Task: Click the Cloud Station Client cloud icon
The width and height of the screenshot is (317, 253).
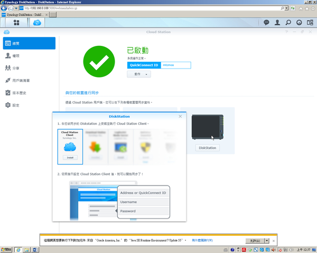Action: click(x=70, y=147)
